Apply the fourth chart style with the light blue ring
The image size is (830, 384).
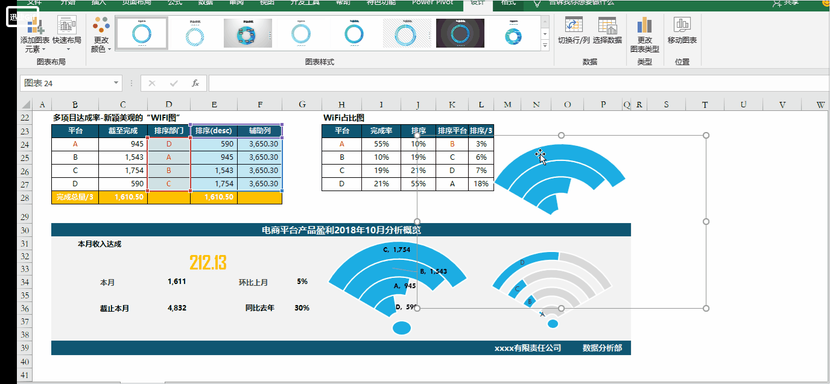[x=301, y=33]
